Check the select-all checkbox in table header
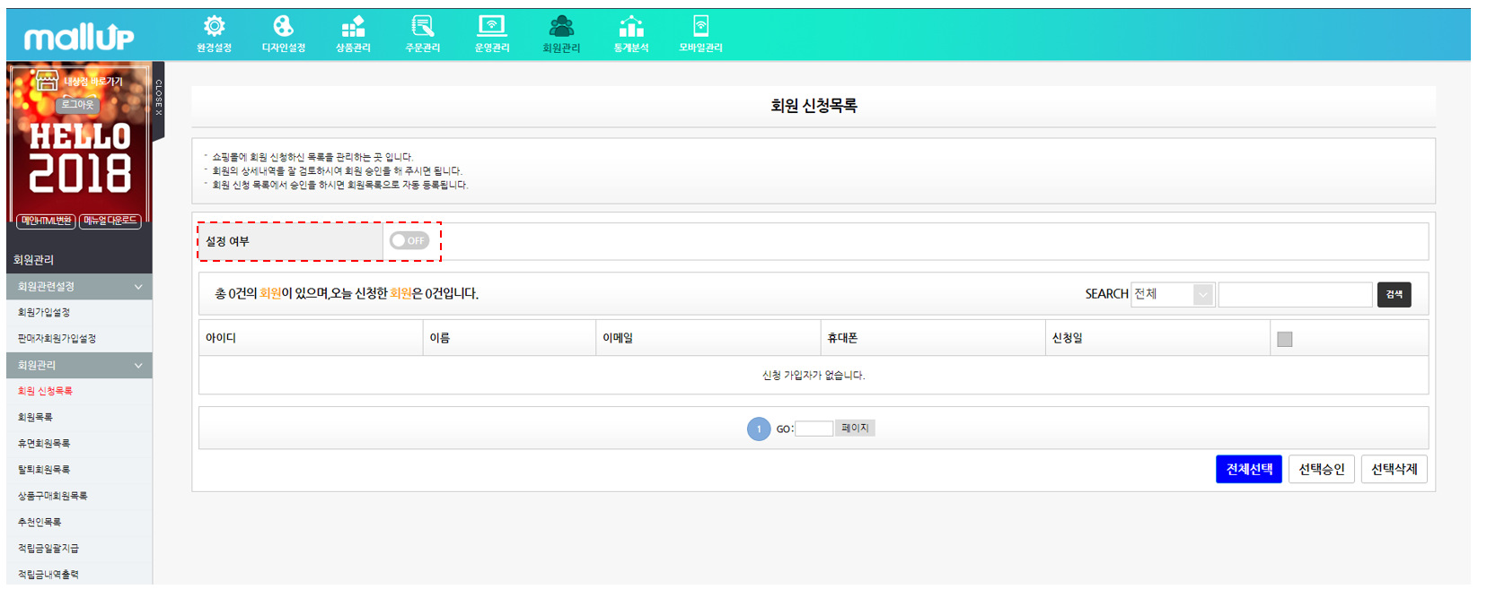 click(x=1285, y=339)
